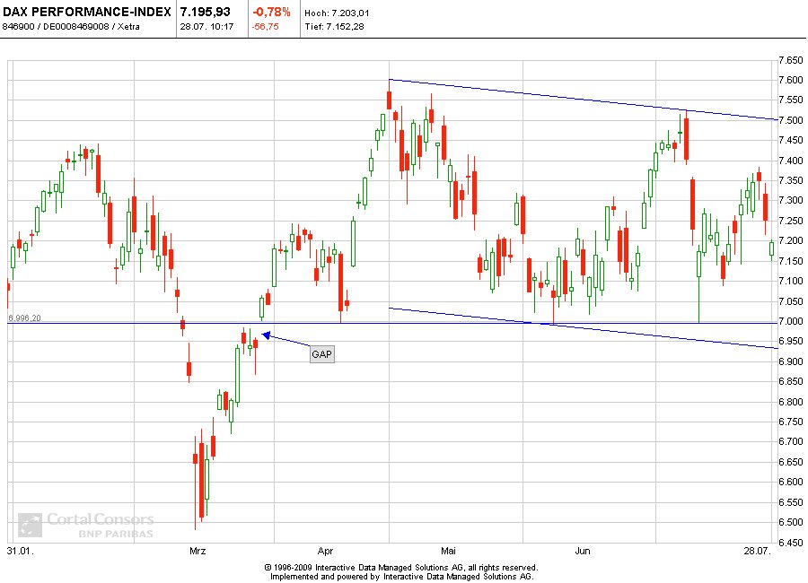Image resolution: width=808 pixels, height=583 pixels.
Task: Select the Mai axis label
Action: [x=447, y=551]
